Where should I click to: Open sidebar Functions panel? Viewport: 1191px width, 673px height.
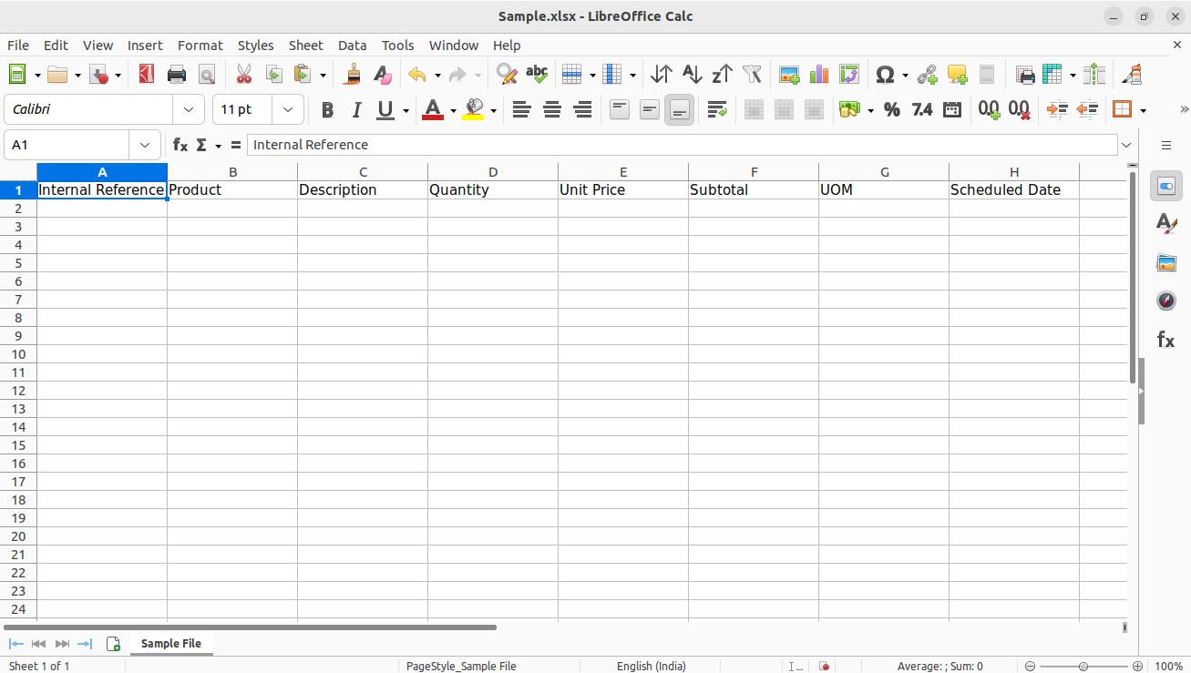click(x=1166, y=340)
